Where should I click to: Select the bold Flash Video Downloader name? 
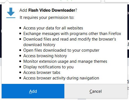(52, 10)
